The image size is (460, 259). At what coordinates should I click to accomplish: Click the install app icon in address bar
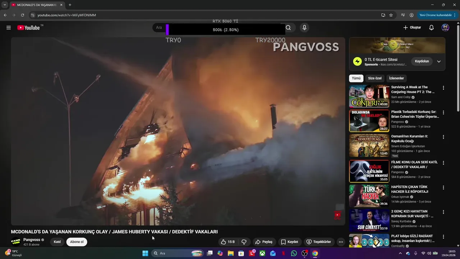pyautogui.click(x=383, y=15)
